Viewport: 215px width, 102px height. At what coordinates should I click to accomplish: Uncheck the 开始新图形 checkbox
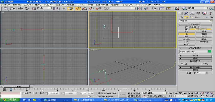point(186,29)
